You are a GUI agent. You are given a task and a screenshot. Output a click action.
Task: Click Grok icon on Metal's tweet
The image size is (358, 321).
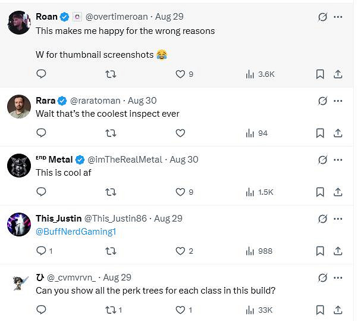(x=322, y=160)
